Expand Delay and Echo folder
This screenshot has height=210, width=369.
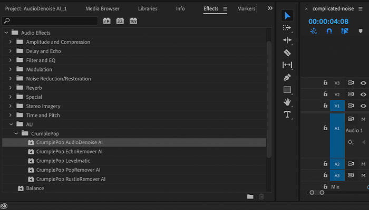pyautogui.click(x=11, y=51)
